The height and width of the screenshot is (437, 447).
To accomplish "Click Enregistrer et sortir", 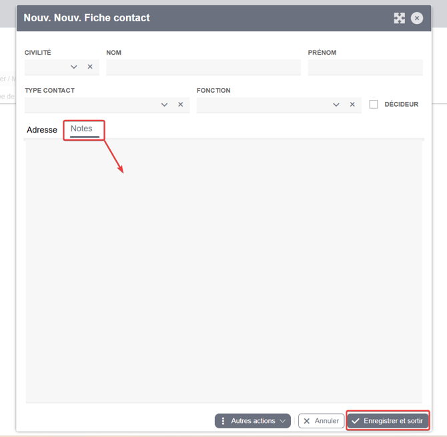I will click(x=388, y=421).
